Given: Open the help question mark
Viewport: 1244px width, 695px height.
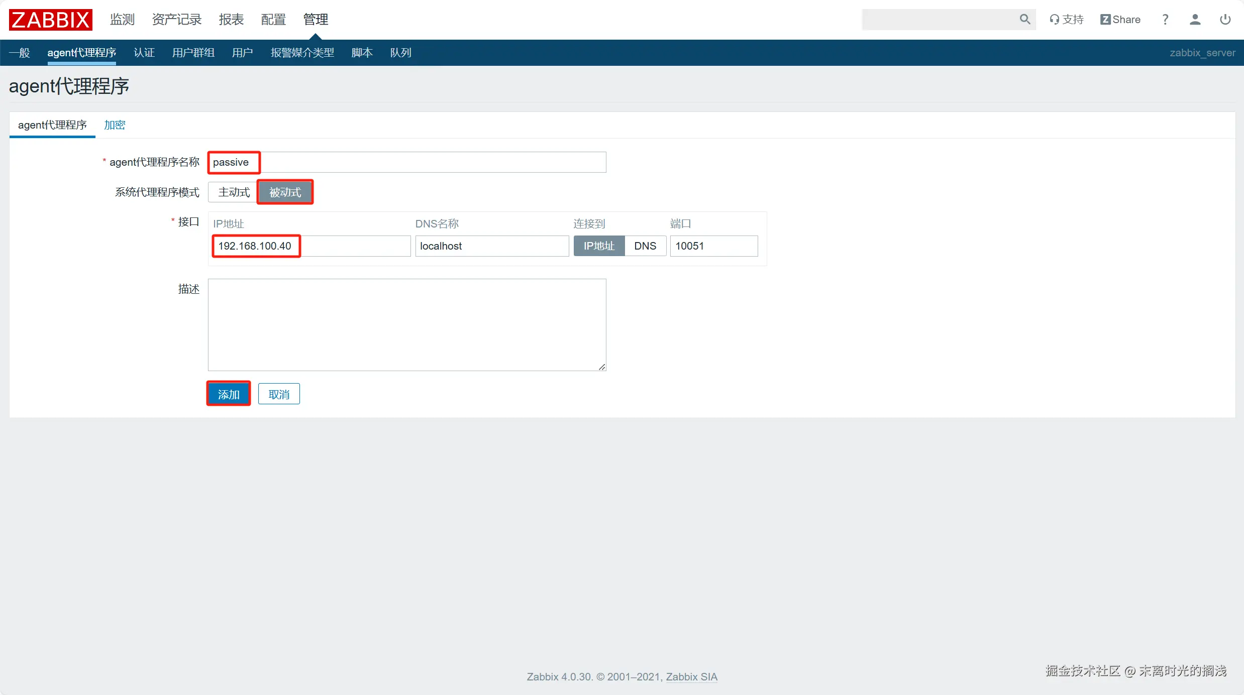Looking at the screenshot, I should [1165, 20].
